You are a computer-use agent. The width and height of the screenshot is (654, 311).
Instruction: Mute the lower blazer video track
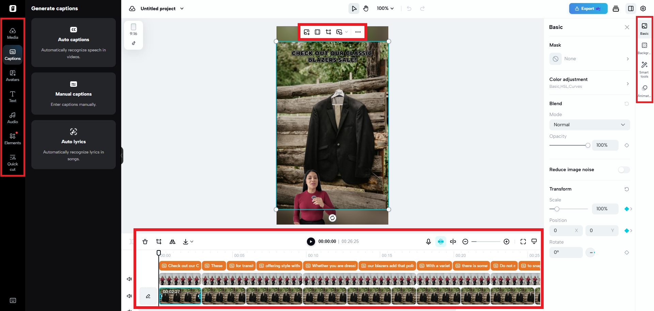coord(129,296)
